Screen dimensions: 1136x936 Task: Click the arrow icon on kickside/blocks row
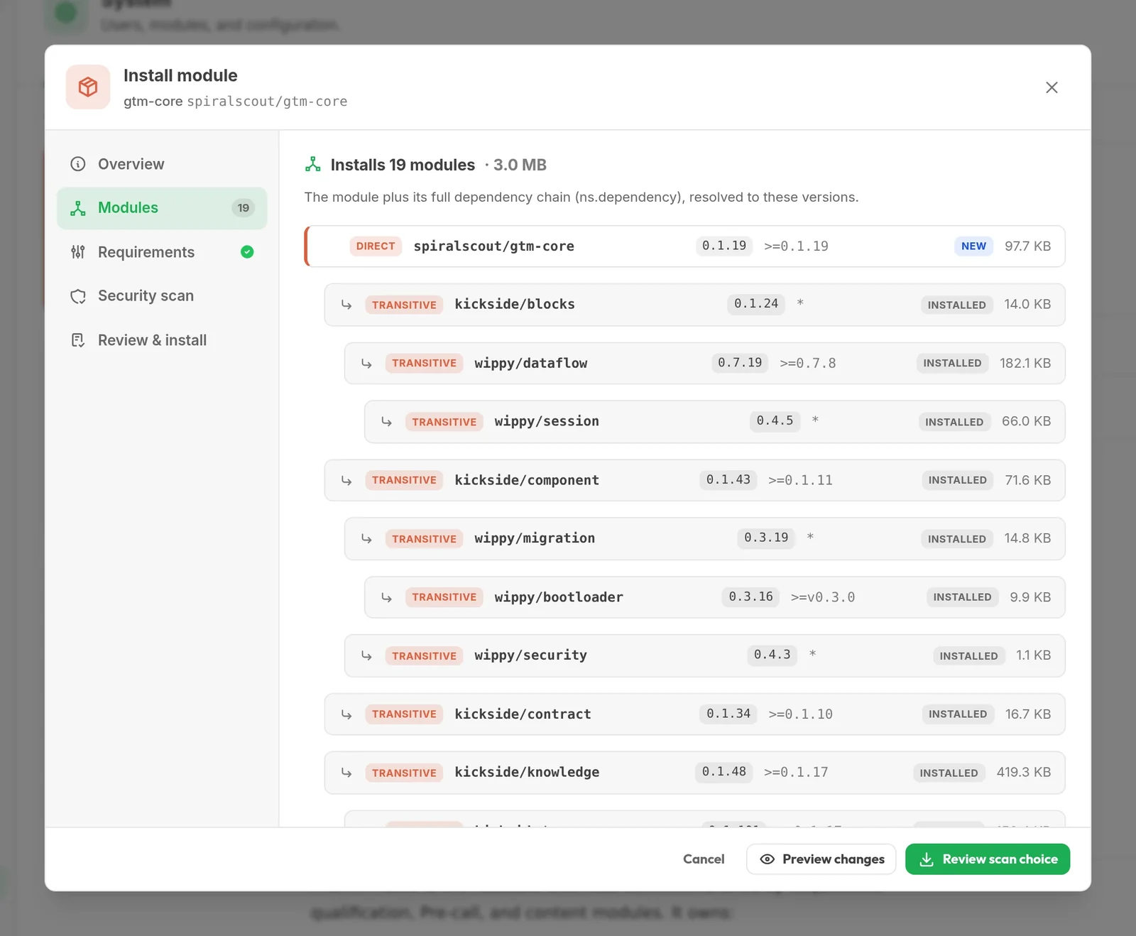pyautogui.click(x=346, y=305)
